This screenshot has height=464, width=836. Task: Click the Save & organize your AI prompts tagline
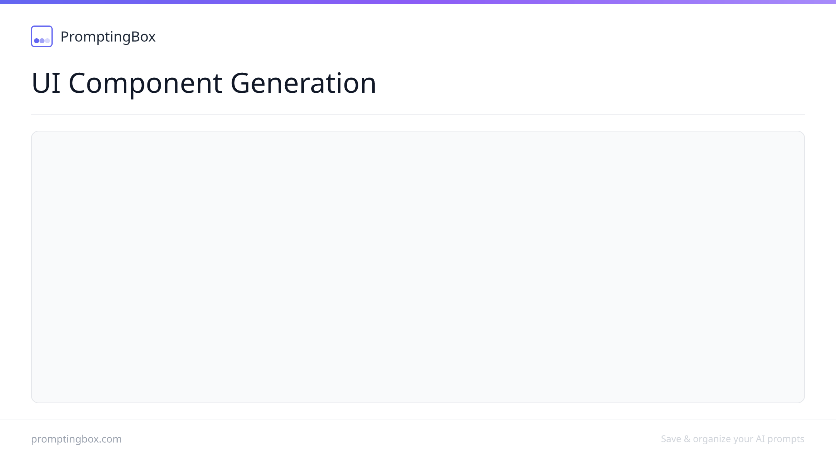[733, 439]
